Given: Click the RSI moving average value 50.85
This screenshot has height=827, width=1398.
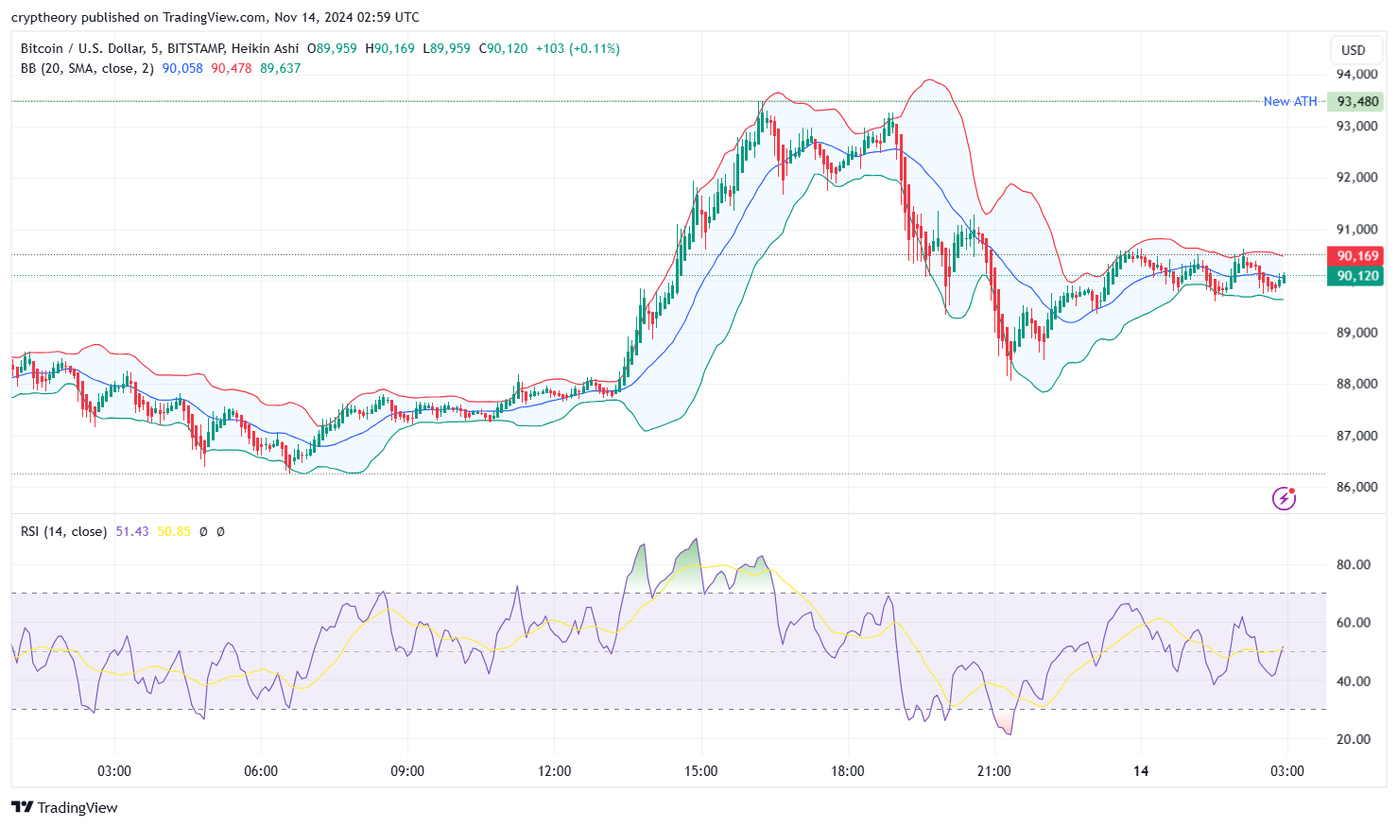Looking at the screenshot, I should pyautogui.click(x=174, y=531).
